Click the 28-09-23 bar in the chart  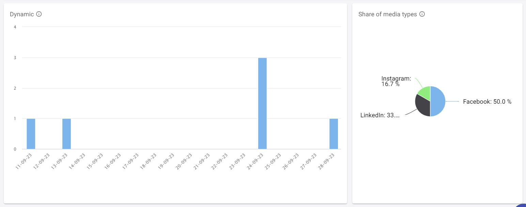(x=334, y=134)
